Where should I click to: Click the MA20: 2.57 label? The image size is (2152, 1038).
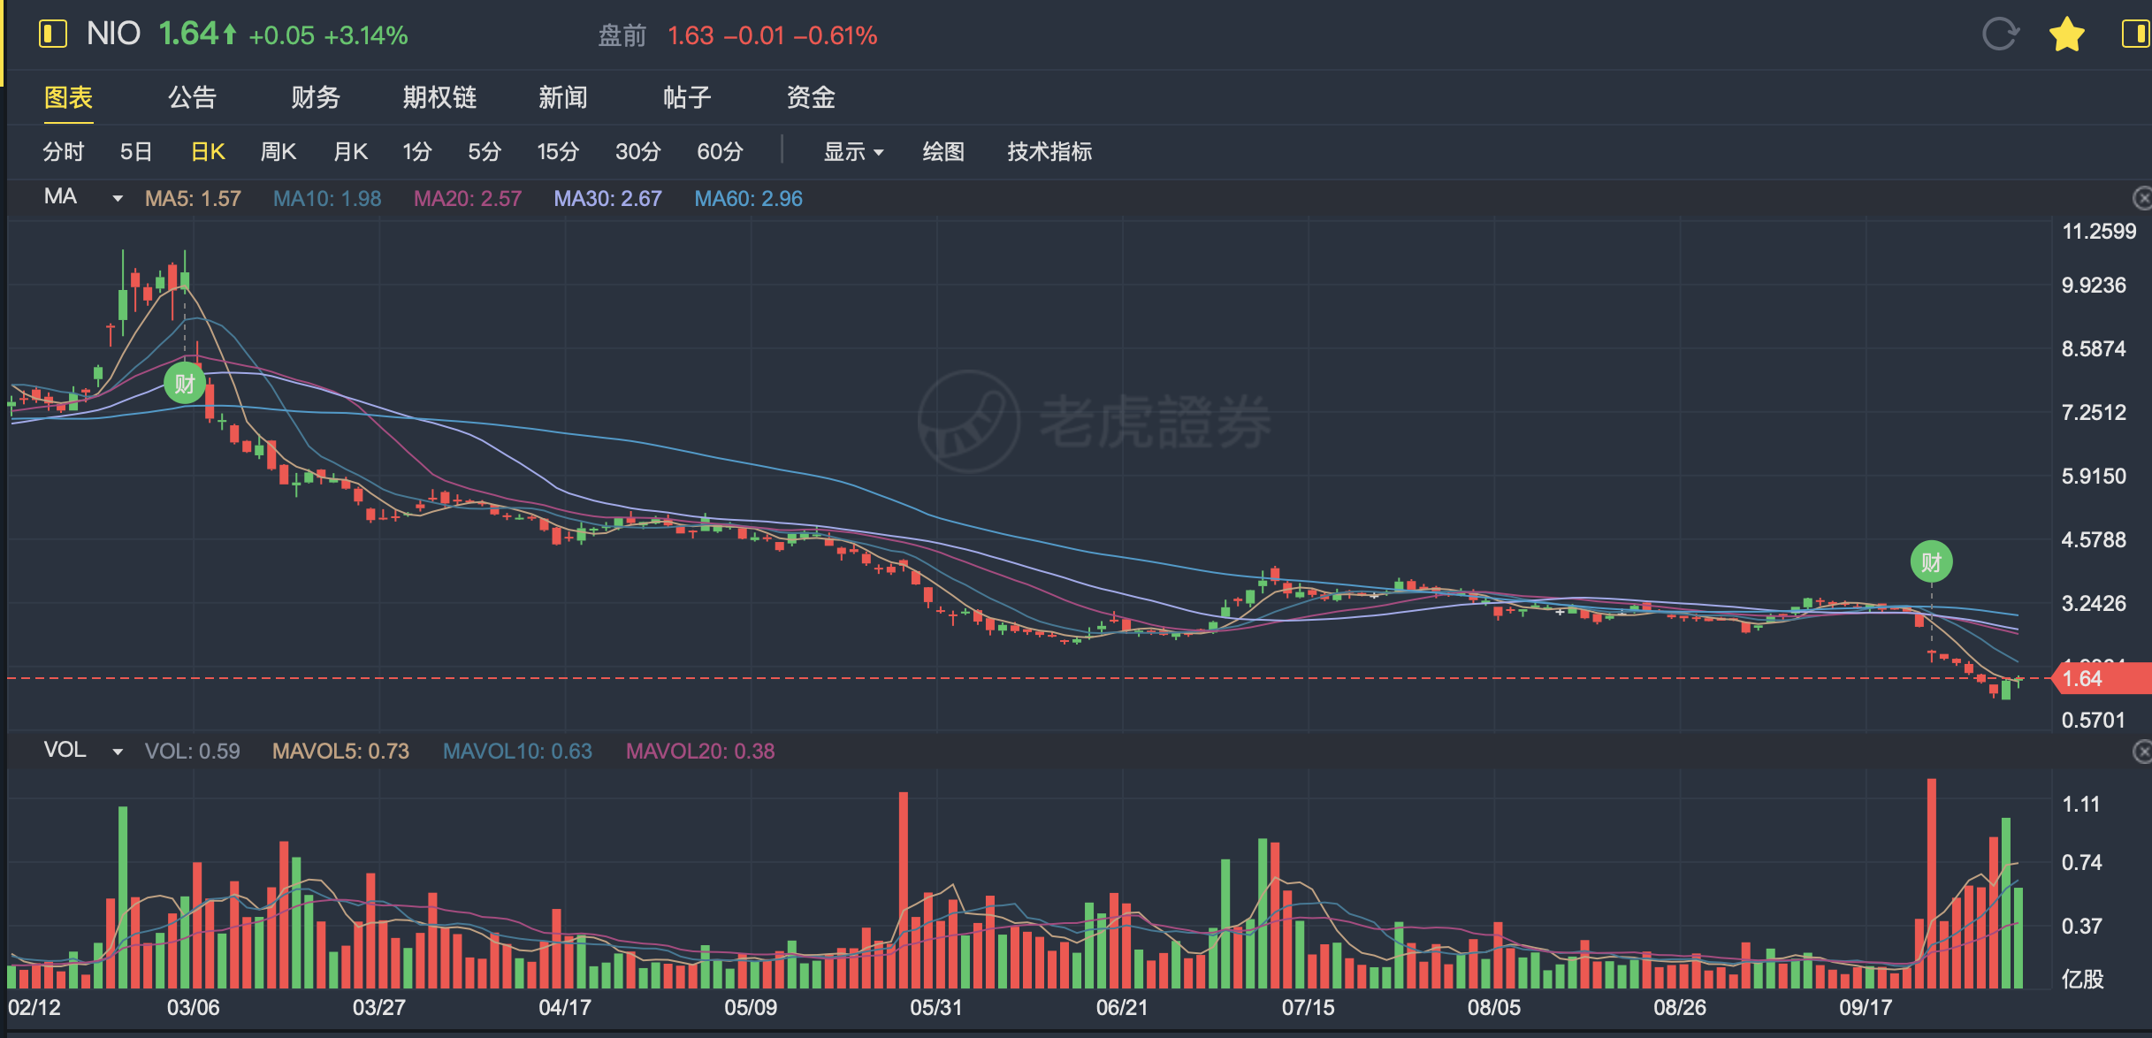point(468,199)
